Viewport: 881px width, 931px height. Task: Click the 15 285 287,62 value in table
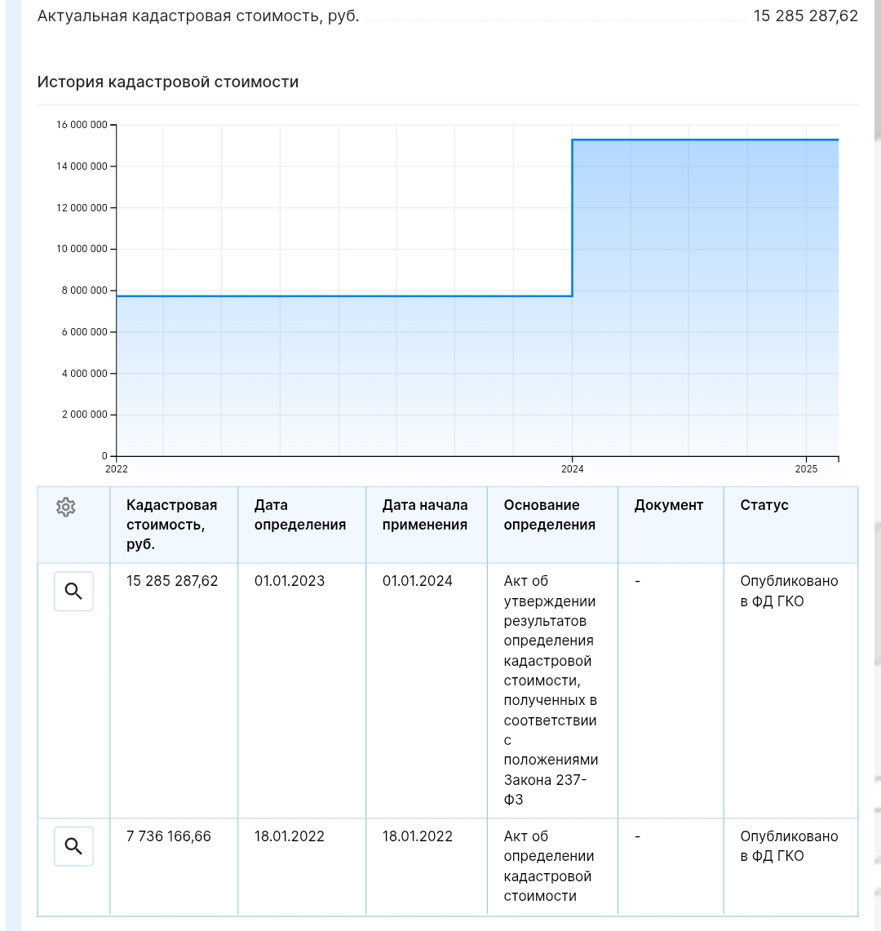(172, 581)
